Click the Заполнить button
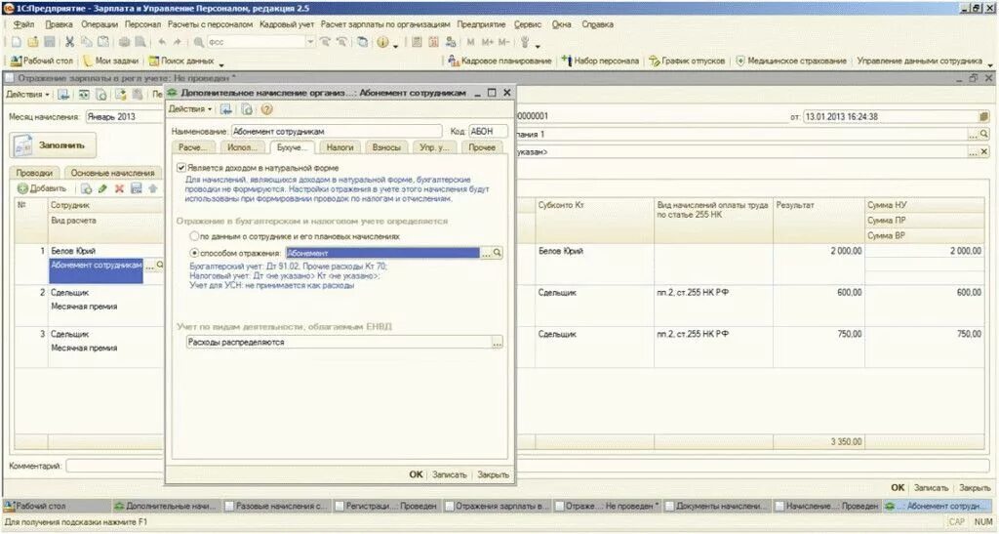This screenshot has height=534, width=999. point(53,145)
